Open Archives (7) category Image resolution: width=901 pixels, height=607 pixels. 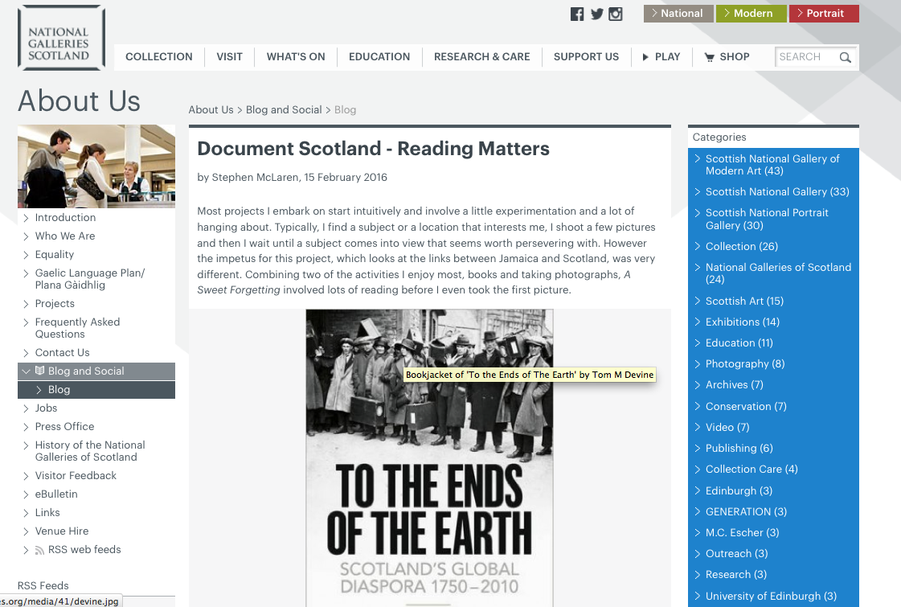[x=735, y=385]
